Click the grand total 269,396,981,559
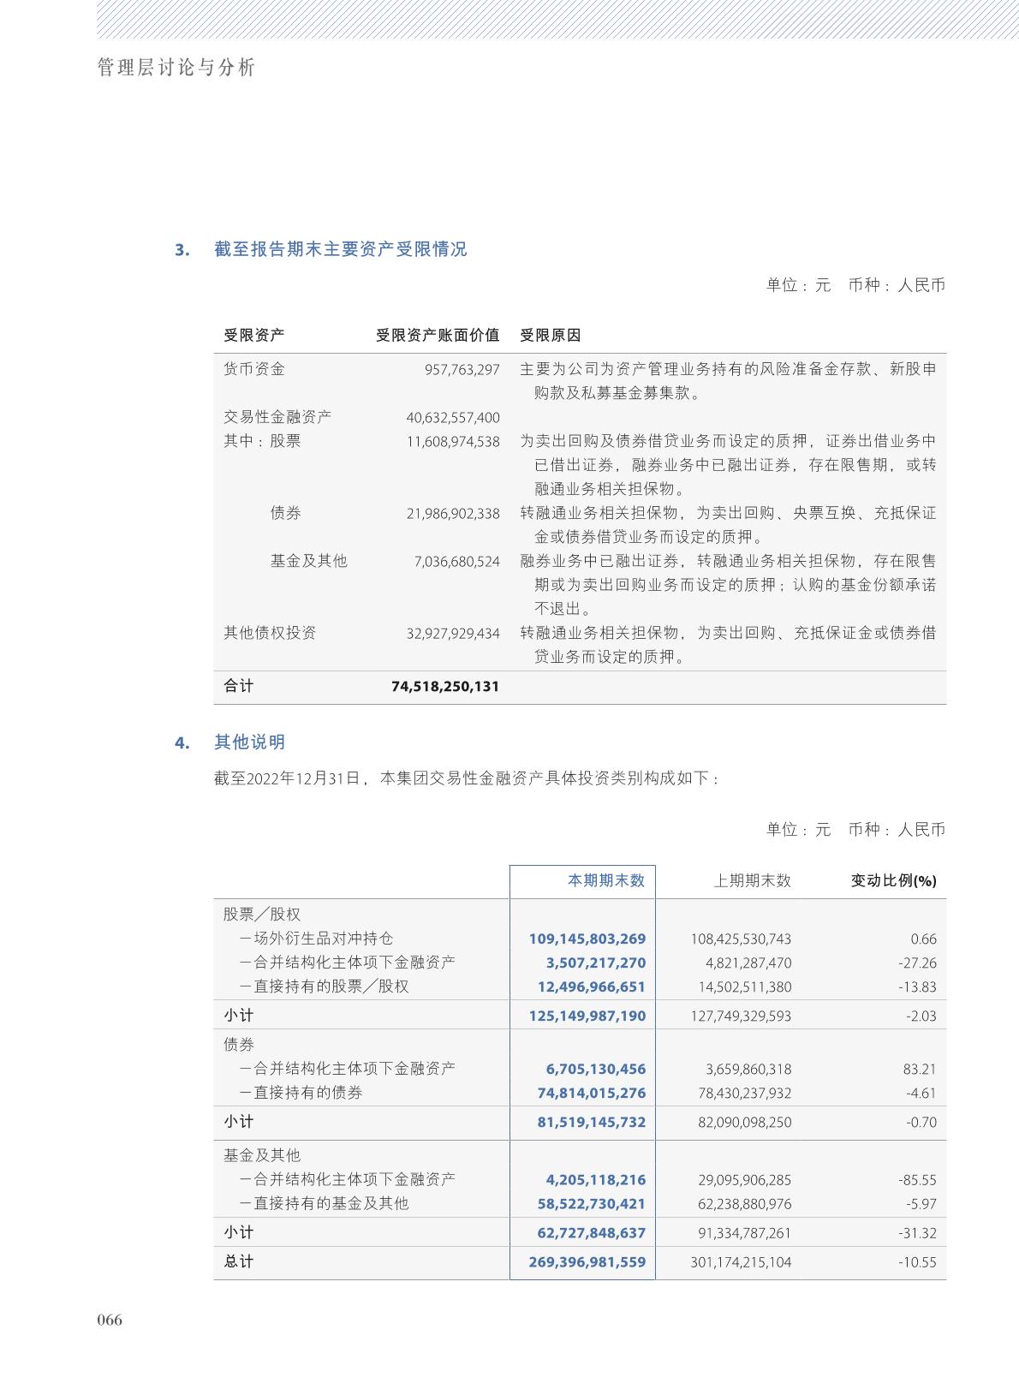The image size is (1019, 1383). [587, 1262]
